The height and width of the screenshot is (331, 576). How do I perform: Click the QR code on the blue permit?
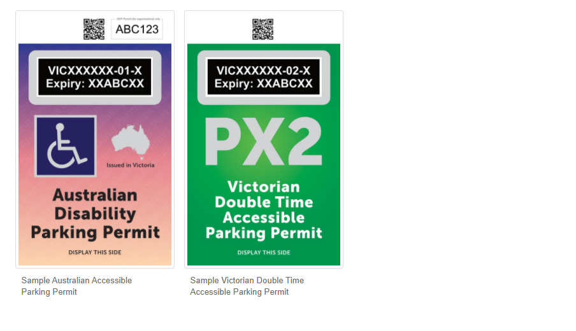click(94, 29)
